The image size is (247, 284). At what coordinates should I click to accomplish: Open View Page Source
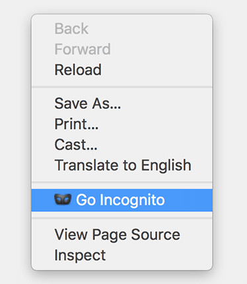[x=122, y=234]
